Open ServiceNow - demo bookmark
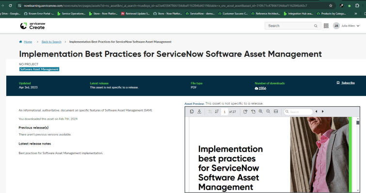366x193 pixels. [x=200, y=14]
